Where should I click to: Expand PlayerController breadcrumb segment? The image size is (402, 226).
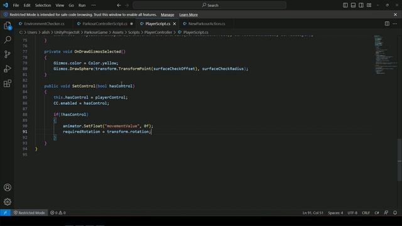158,32
